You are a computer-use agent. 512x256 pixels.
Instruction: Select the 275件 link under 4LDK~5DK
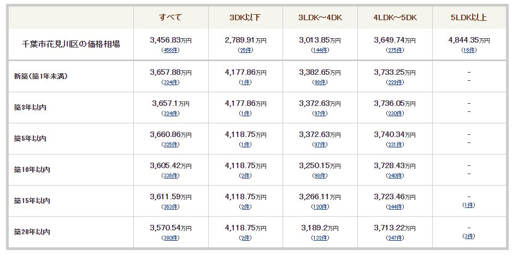coord(395,50)
